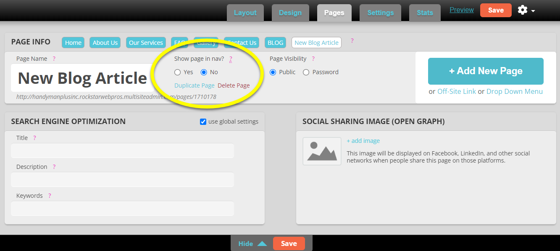This screenshot has width=560, height=251.
Task: Click the help icon beside New Blog Article tab
Action: click(x=352, y=41)
